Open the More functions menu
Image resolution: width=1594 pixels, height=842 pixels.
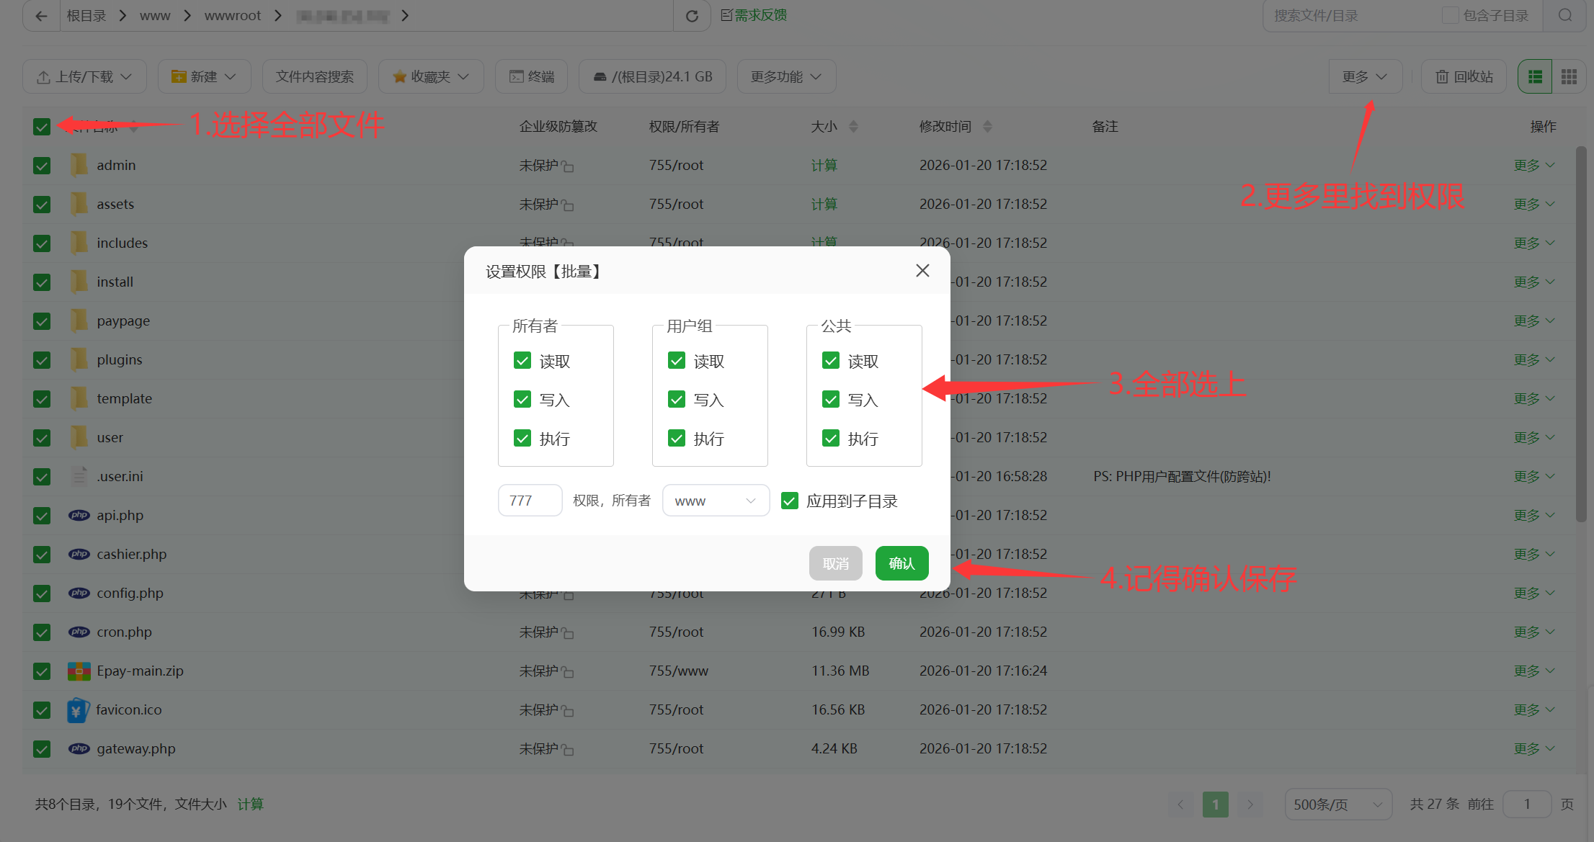pyautogui.click(x=786, y=76)
